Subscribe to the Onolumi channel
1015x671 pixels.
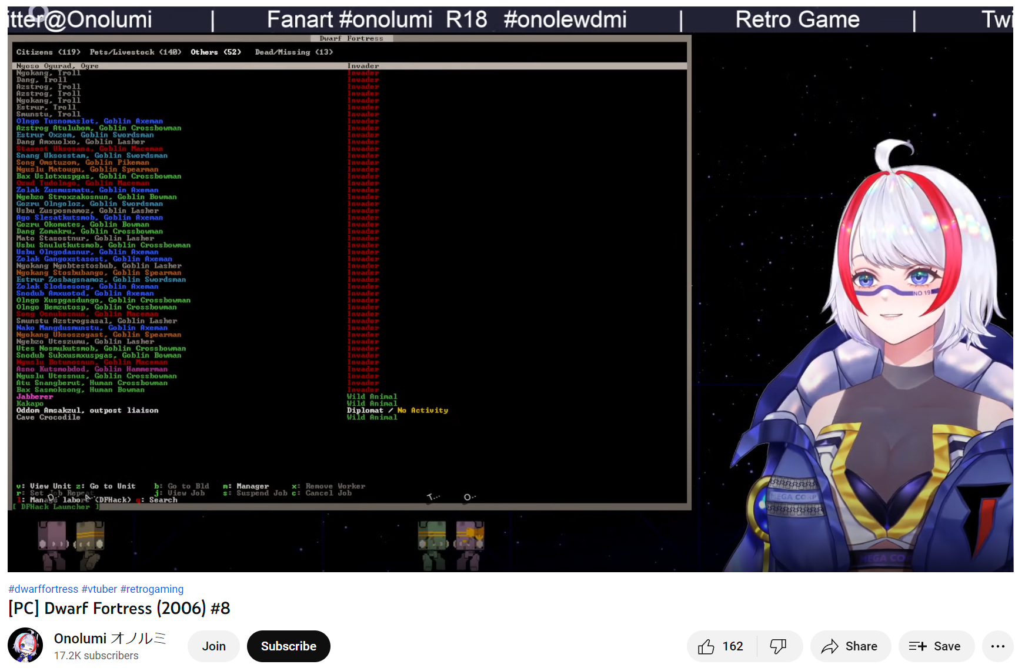point(289,646)
